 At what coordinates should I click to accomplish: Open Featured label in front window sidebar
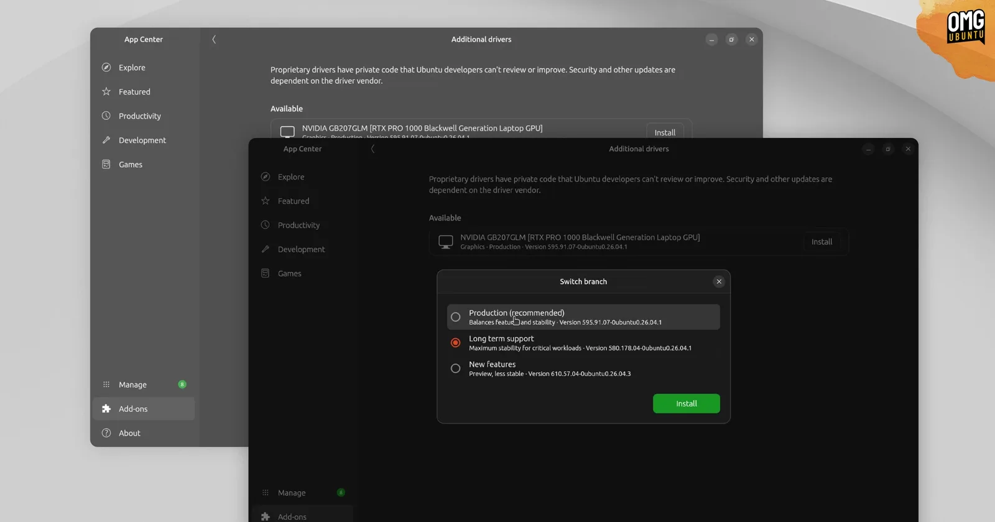coord(294,201)
